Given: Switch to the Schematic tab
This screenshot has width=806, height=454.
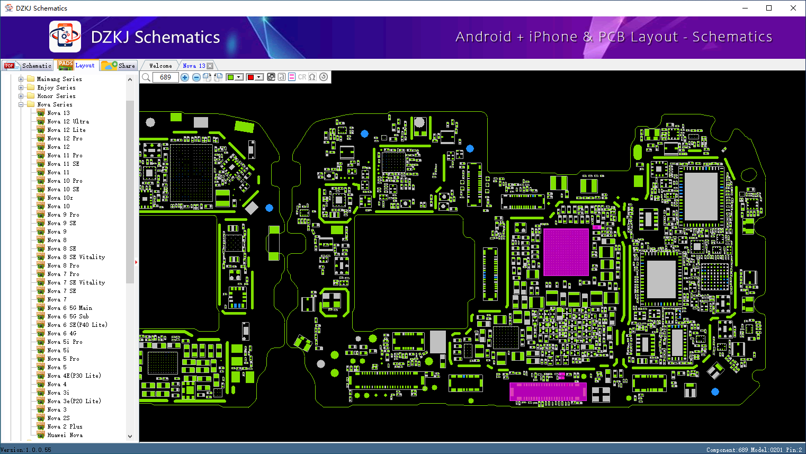Looking at the screenshot, I should 28,66.
